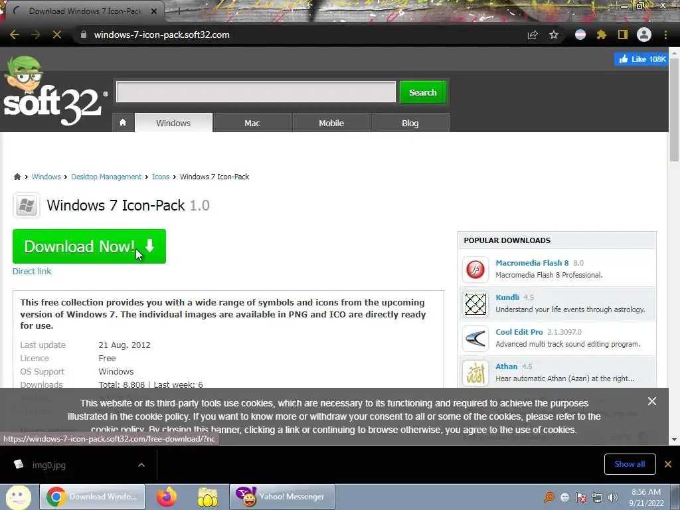This screenshot has width=680, height=510.
Task: Click the Kundli app icon
Action: (475, 303)
